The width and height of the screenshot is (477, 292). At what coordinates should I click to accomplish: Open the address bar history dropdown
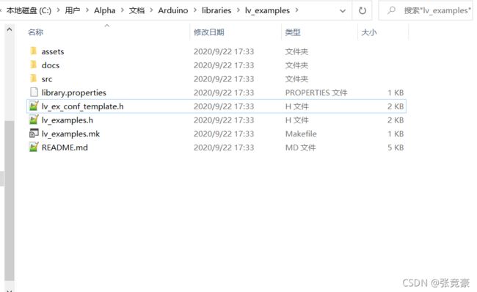343,11
